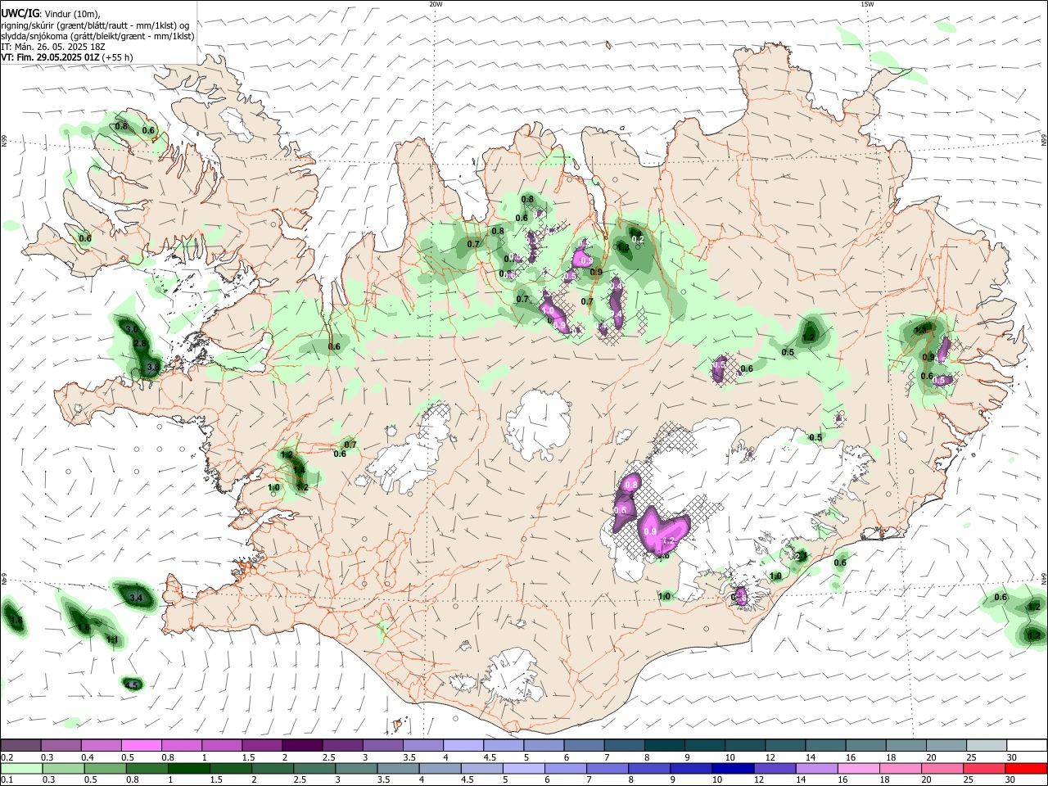Screen dimensions: 1048x786
Task: Select the 12–14 swatch in the snow scale
Action: [784, 745]
